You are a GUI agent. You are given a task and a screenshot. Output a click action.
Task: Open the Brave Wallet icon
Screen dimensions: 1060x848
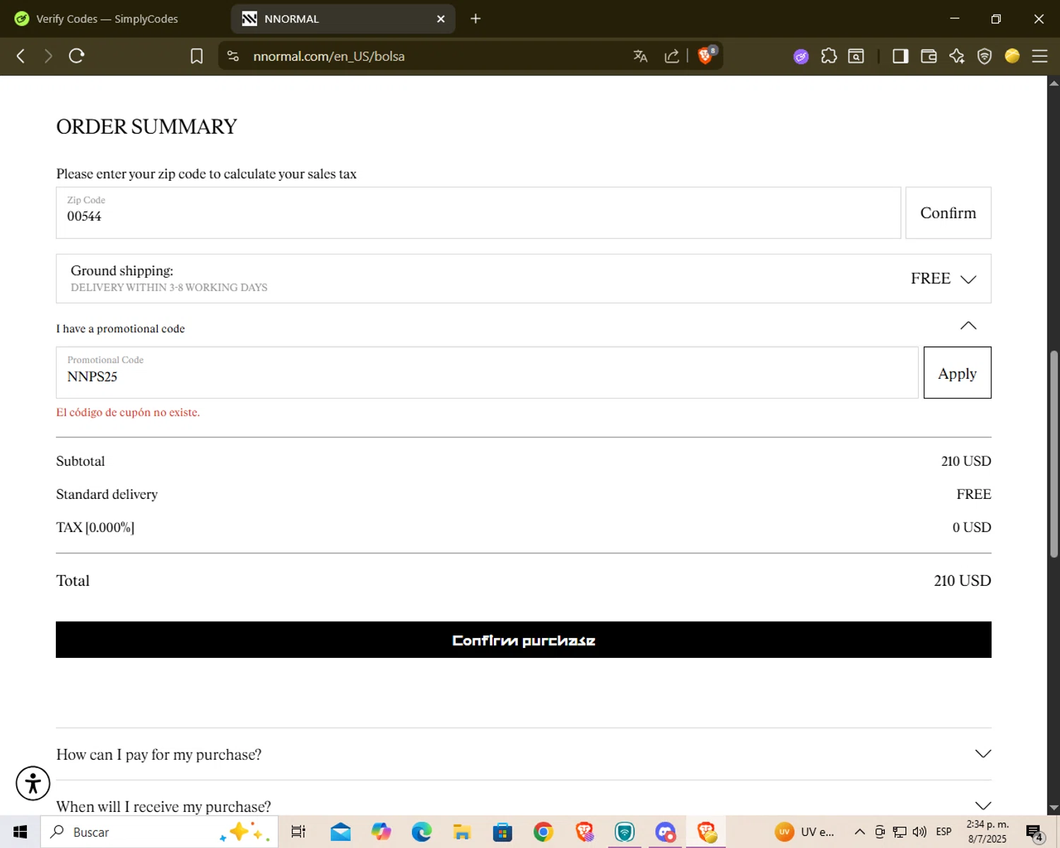tap(929, 56)
